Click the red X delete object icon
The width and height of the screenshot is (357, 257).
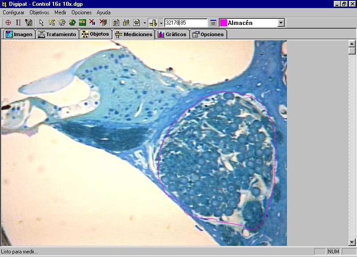pos(92,23)
